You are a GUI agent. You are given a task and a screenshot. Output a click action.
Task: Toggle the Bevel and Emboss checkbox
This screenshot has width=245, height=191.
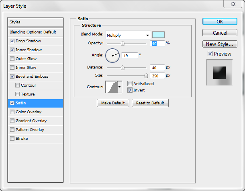click(x=12, y=77)
